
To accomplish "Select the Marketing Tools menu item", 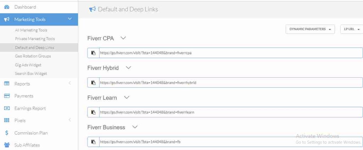I will (39, 20).
